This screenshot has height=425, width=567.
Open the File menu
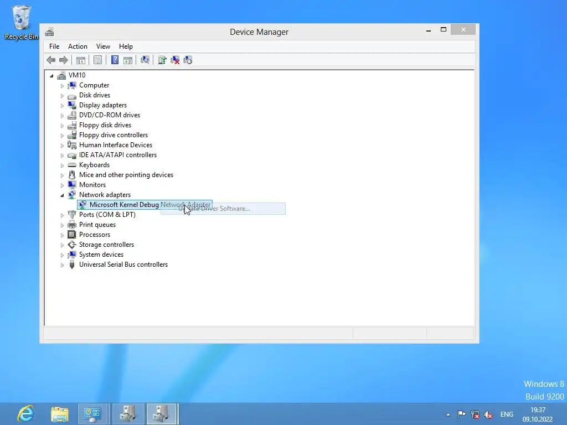[54, 46]
